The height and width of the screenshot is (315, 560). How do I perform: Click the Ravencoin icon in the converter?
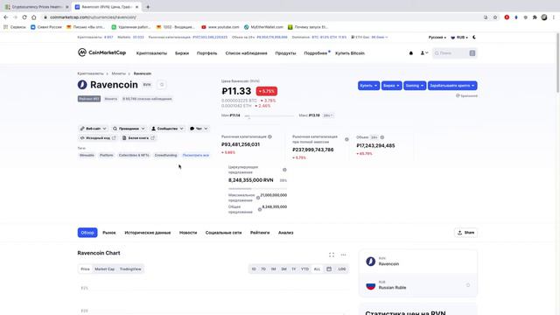(x=371, y=262)
